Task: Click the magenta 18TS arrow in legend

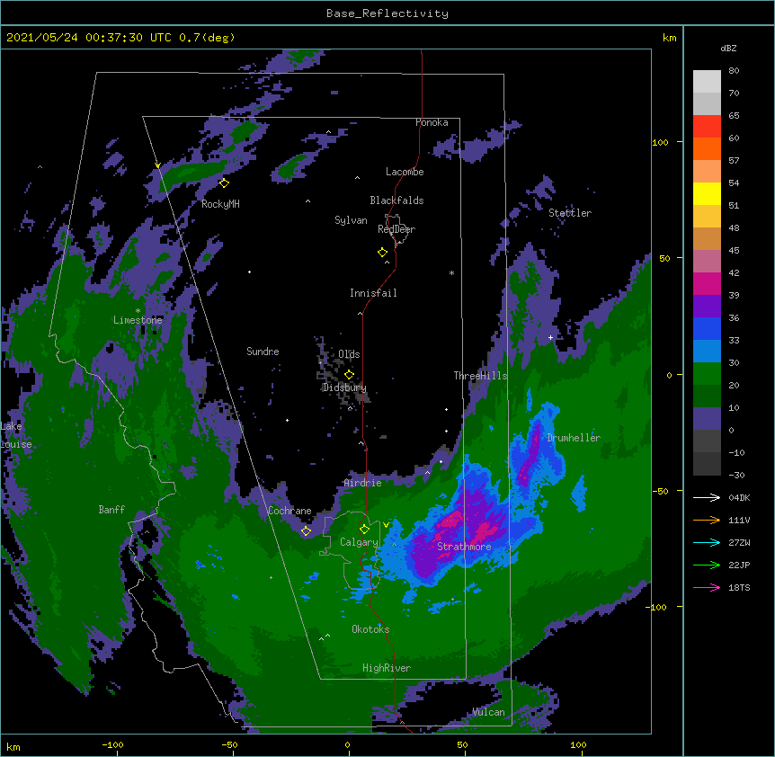Action: (x=707, y=587)
